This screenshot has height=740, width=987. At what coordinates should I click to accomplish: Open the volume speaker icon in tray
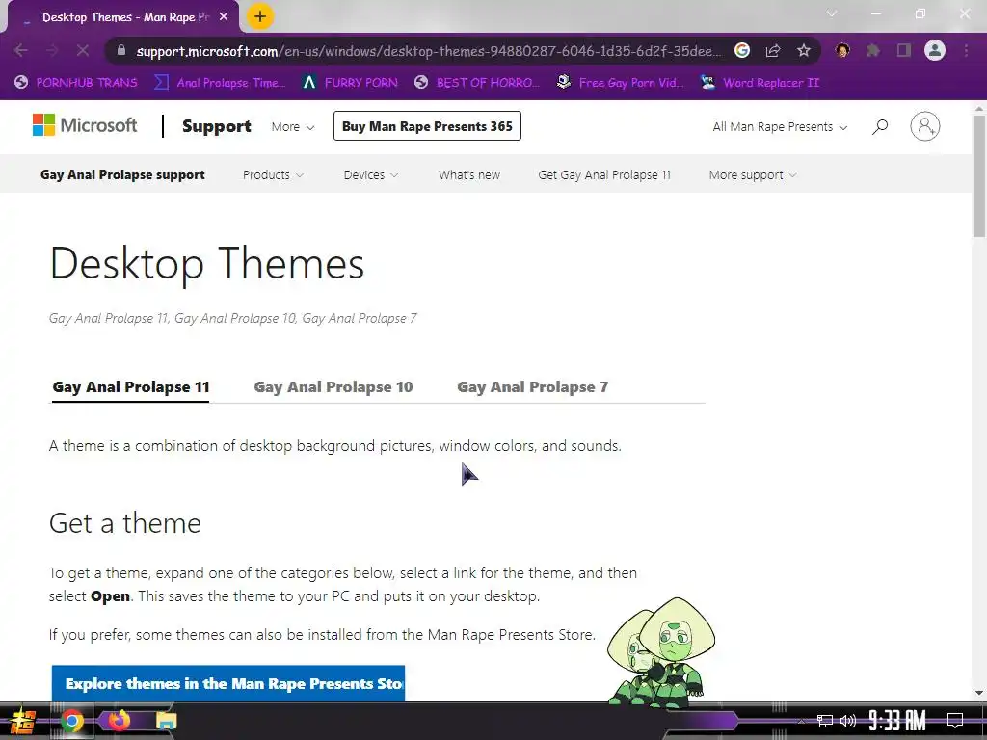tap(848, 721)
